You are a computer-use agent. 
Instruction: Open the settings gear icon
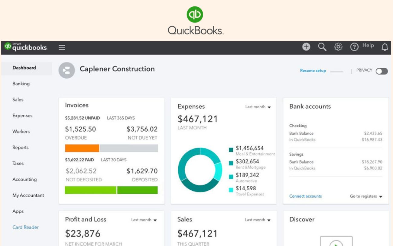point(338,47)
